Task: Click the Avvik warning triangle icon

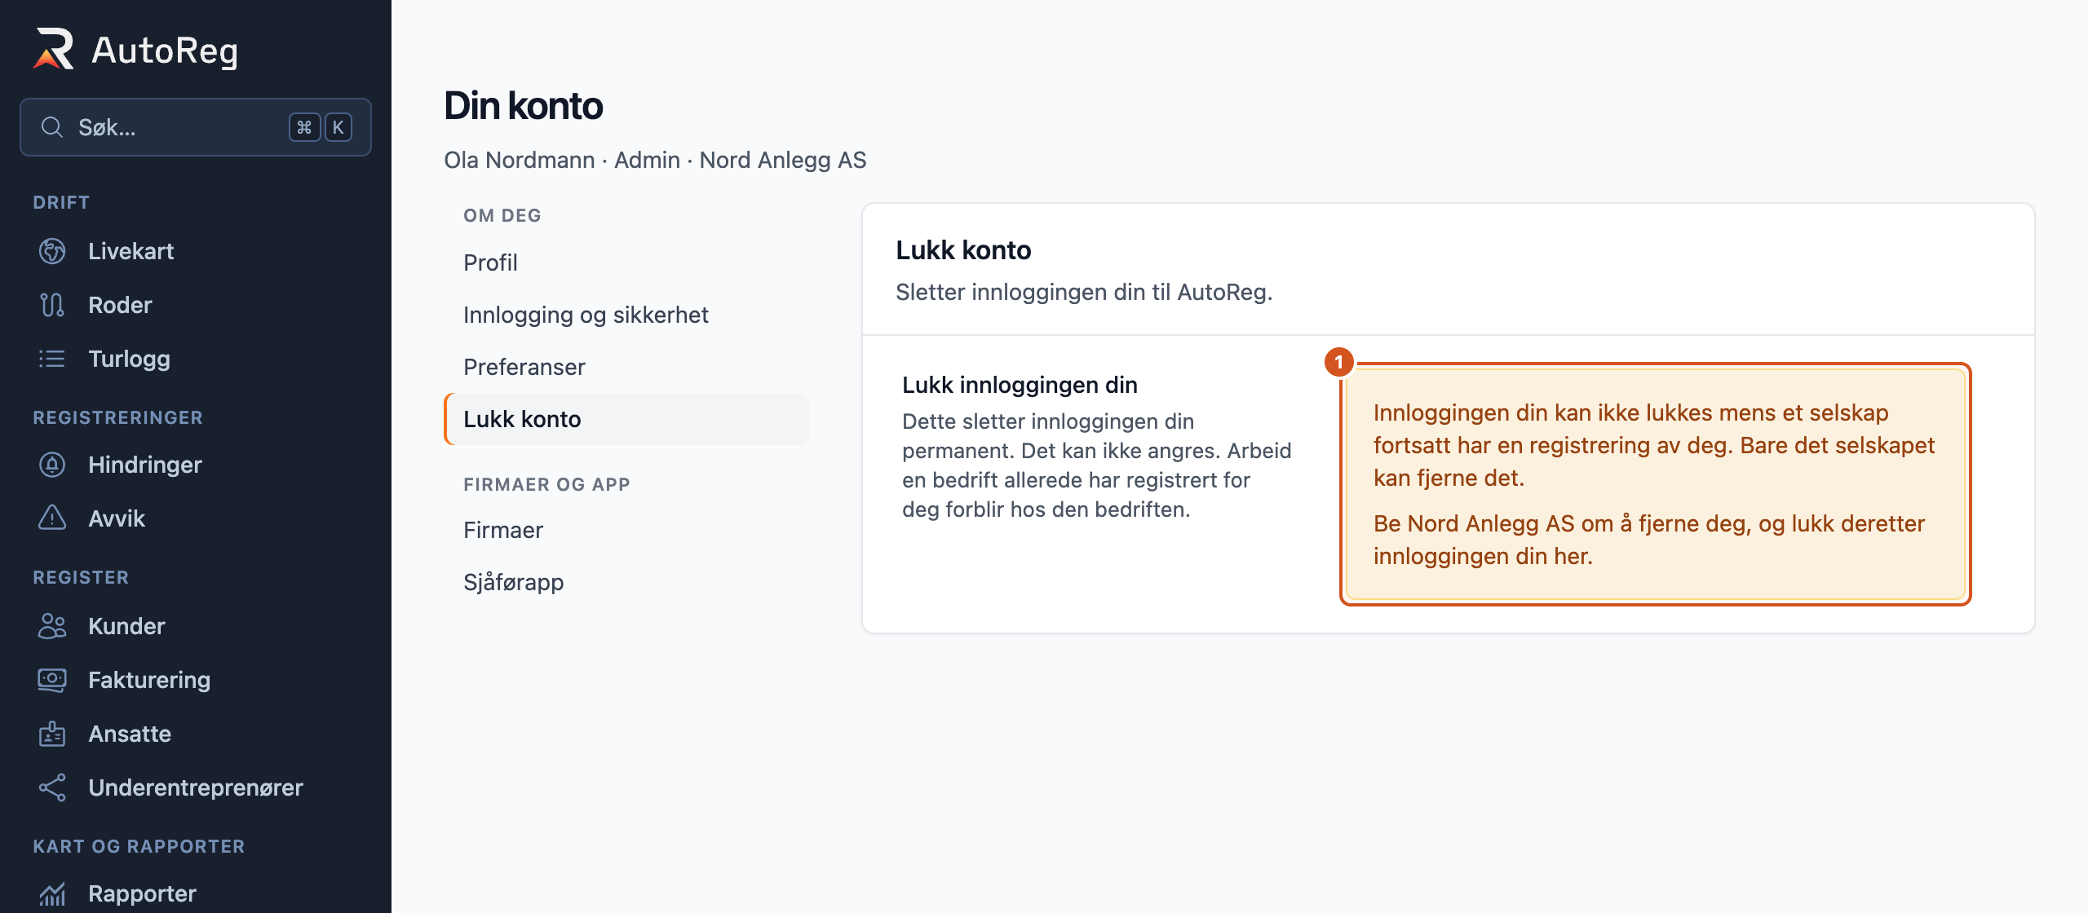Action: 52,518
